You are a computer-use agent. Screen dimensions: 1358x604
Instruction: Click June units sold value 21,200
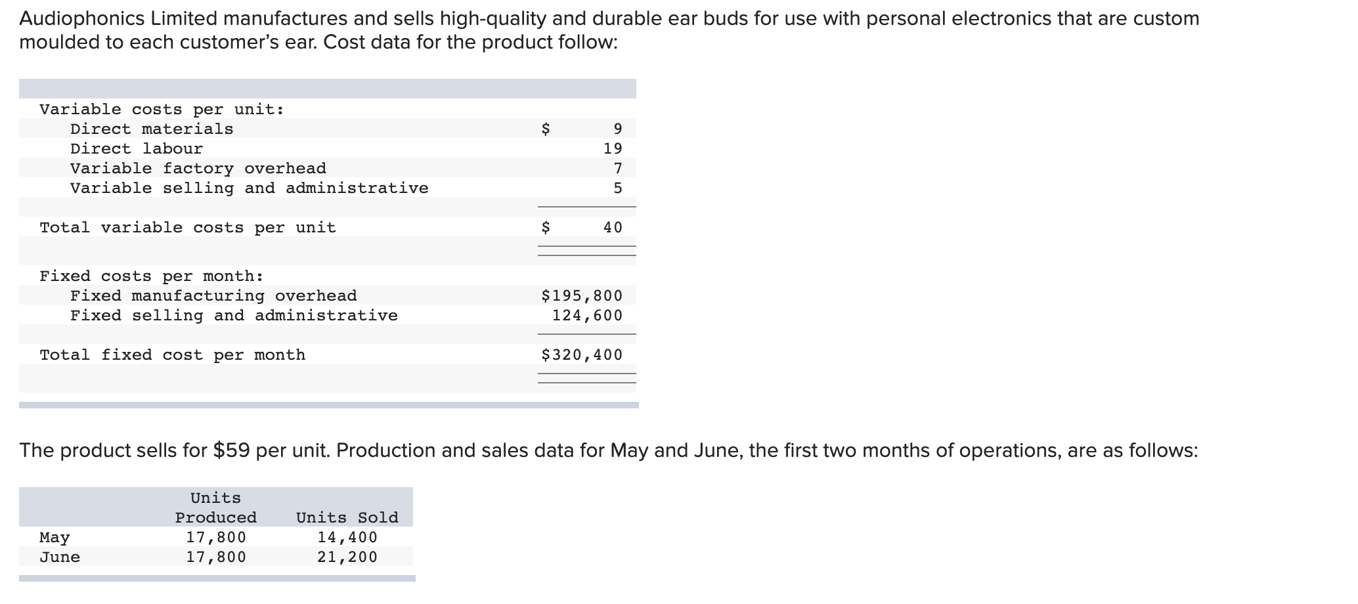tap(347, 557)
